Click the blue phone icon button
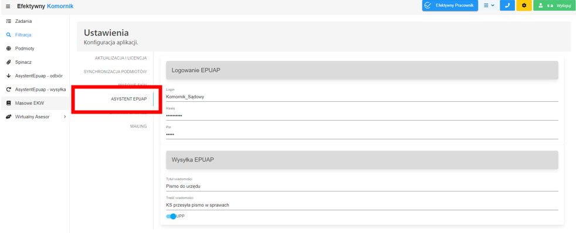576x233 pixels. click(x=507, y=5)
